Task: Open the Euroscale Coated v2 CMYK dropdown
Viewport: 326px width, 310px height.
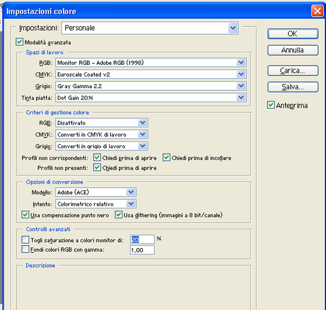Action: [x=241, y=74]
